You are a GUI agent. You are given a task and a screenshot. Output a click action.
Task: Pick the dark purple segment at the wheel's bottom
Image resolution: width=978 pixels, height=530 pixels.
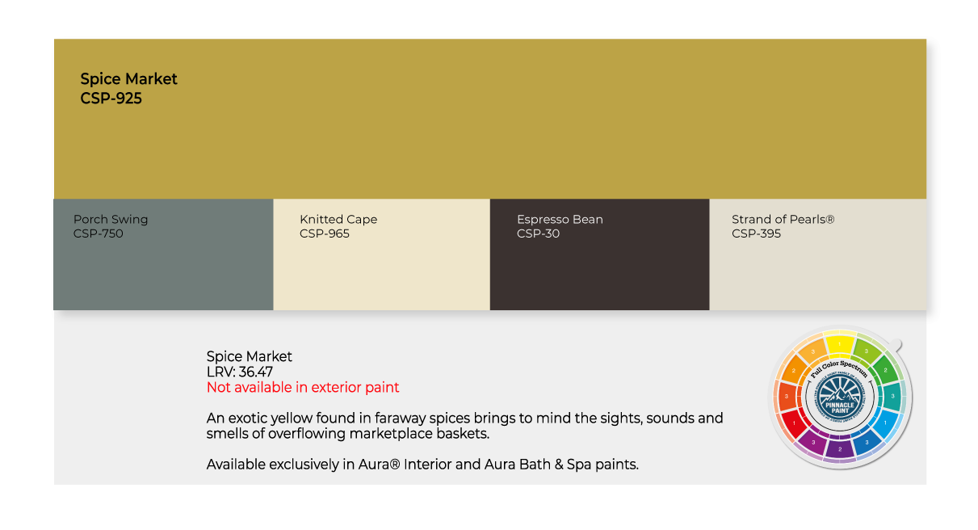coord(839,448)
